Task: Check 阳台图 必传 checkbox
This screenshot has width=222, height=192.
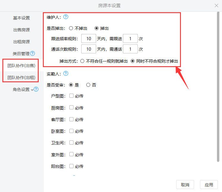Action: [71, 166]
